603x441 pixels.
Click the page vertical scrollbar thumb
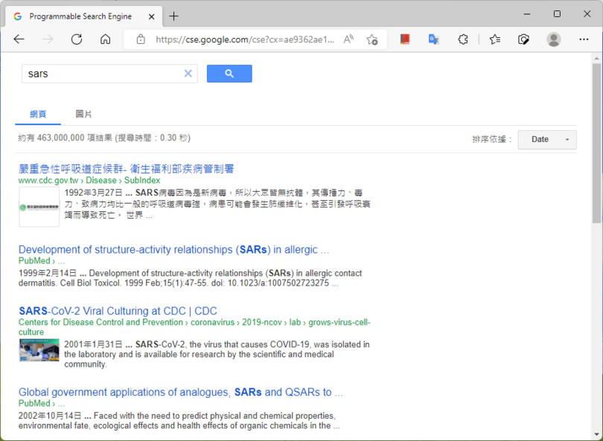[596, 143]
